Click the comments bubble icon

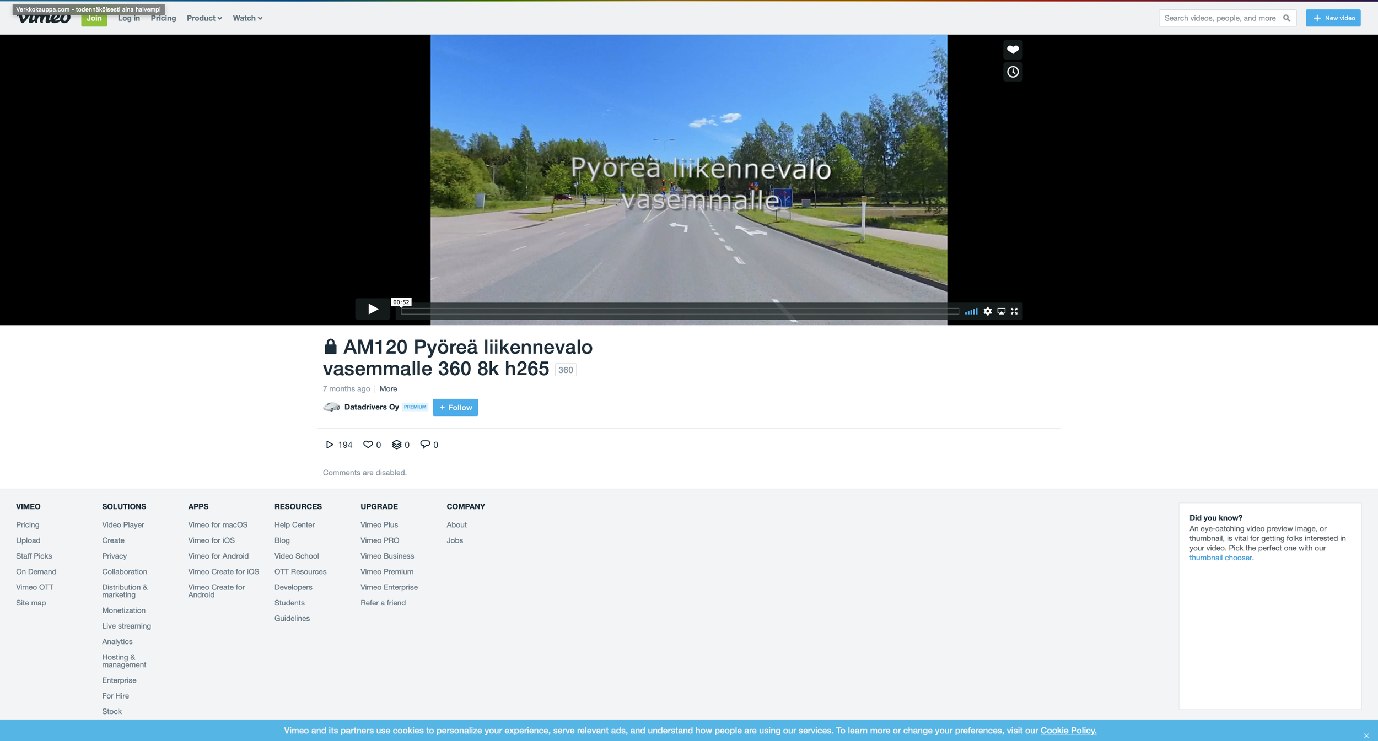[x=424, y=444]
